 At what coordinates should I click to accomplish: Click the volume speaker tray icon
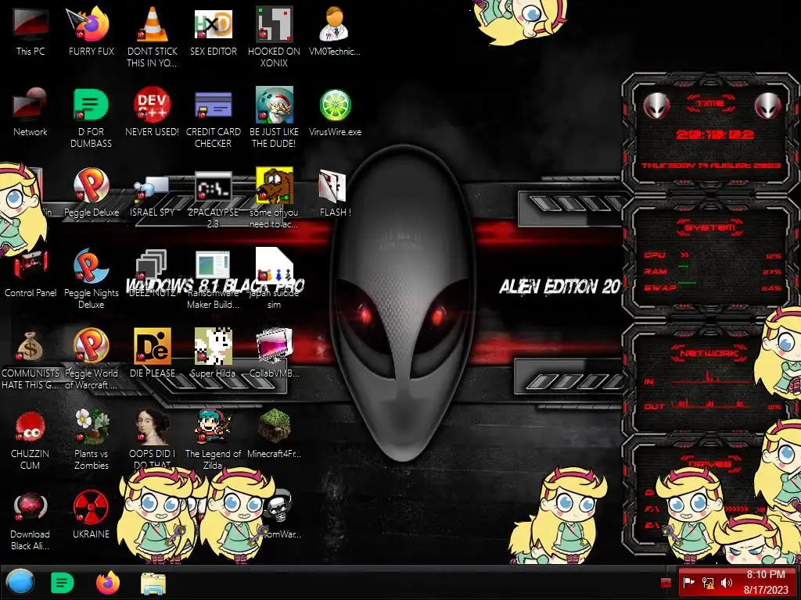point(727,582)
